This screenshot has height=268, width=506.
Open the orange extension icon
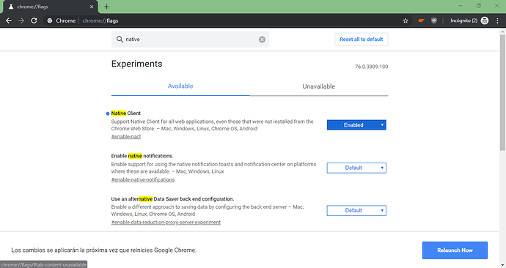tap(421, 21)
